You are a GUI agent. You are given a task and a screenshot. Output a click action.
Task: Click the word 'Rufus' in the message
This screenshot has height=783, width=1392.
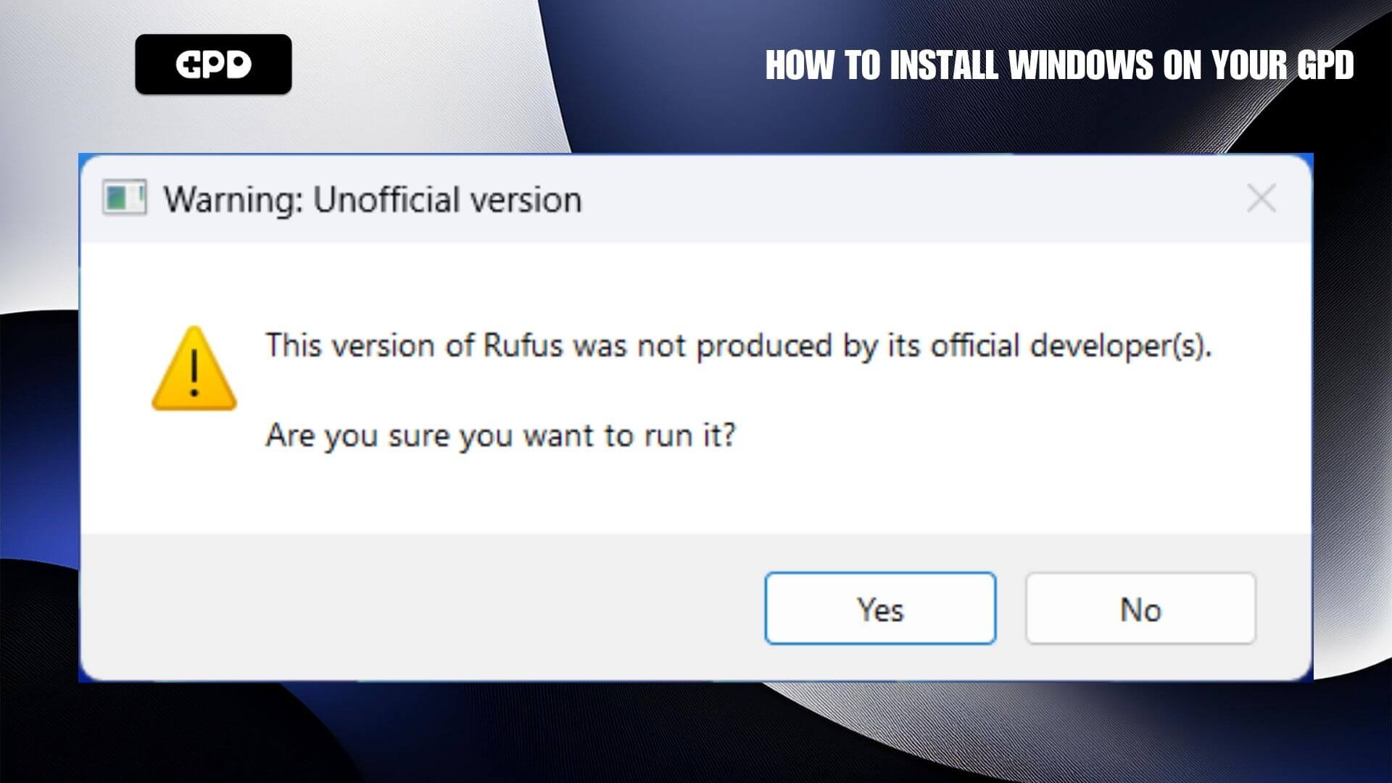pyautogui.click(x=523, y=346)
